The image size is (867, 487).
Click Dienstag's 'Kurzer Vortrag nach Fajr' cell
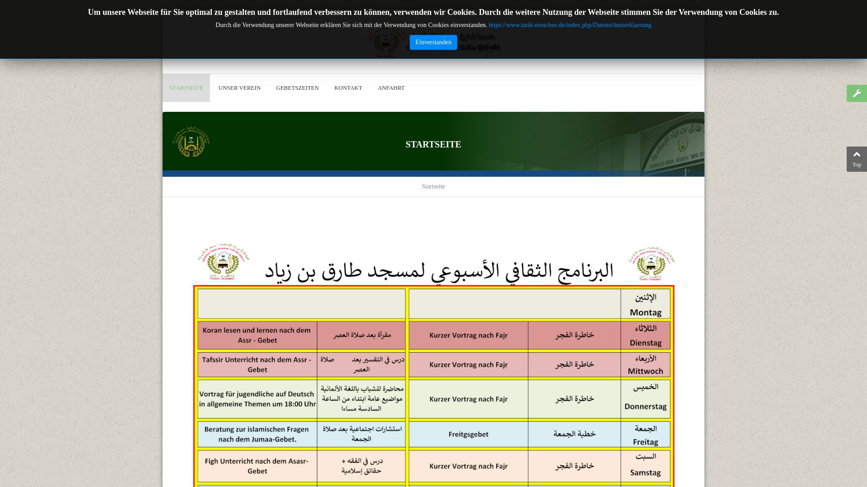(468, 335)
